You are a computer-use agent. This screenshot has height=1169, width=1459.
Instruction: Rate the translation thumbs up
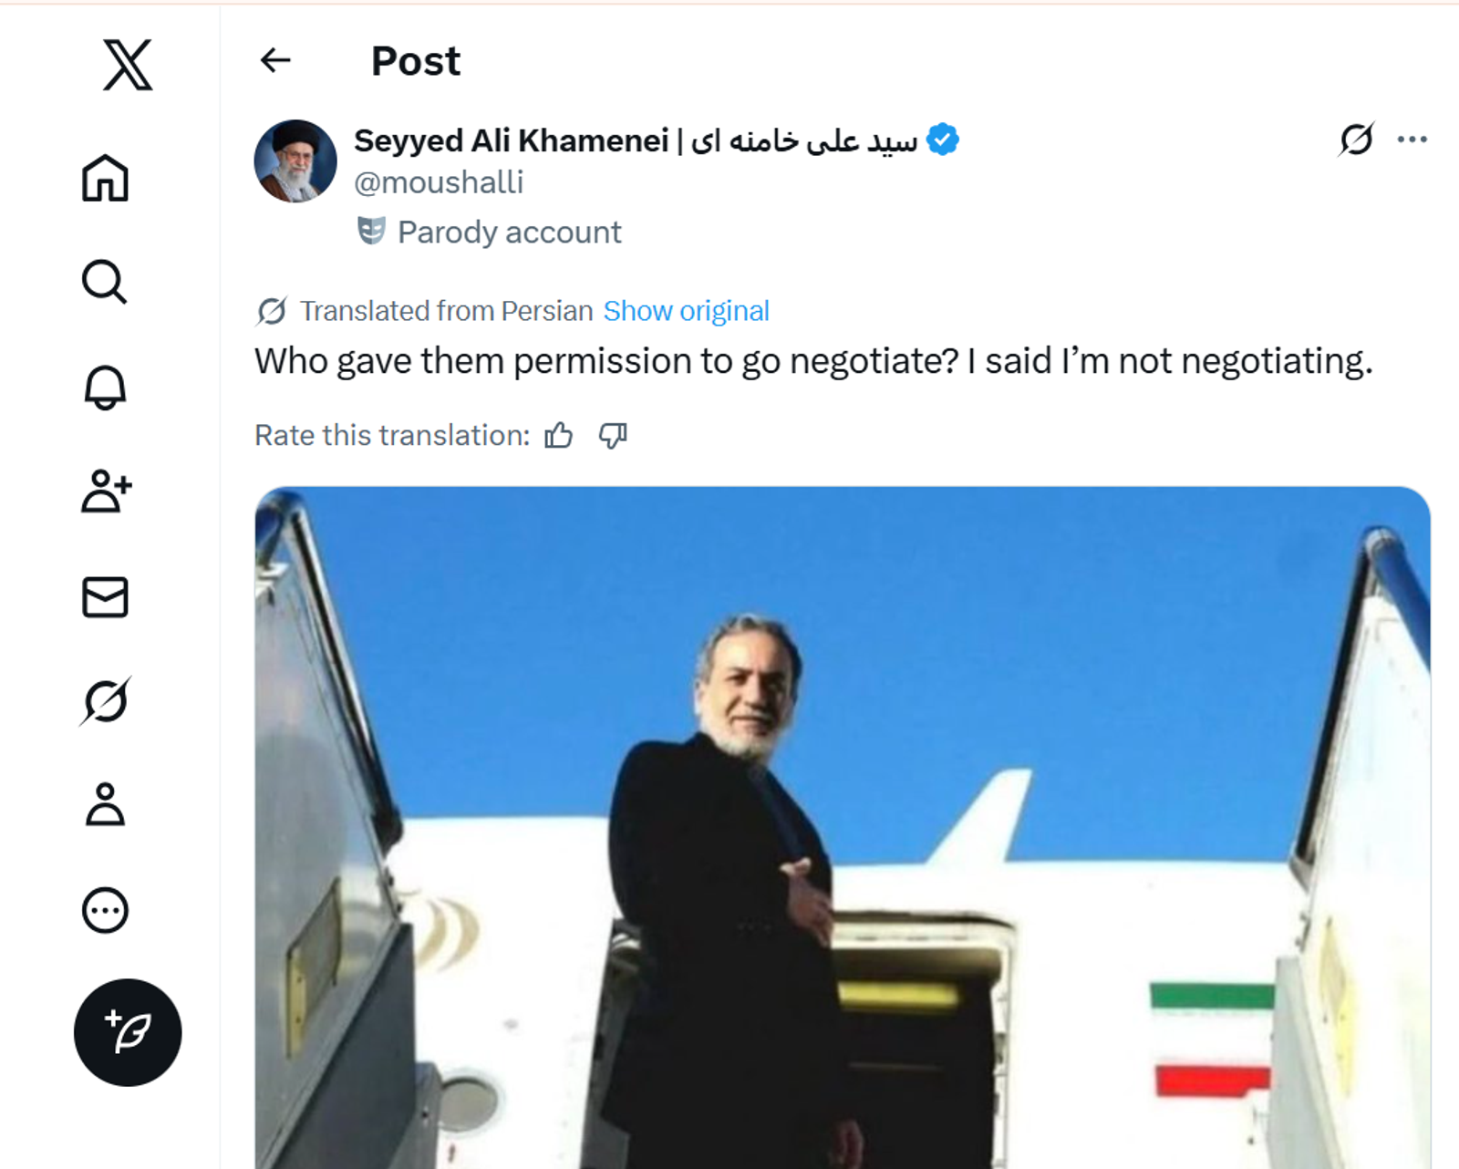[559, 436]
